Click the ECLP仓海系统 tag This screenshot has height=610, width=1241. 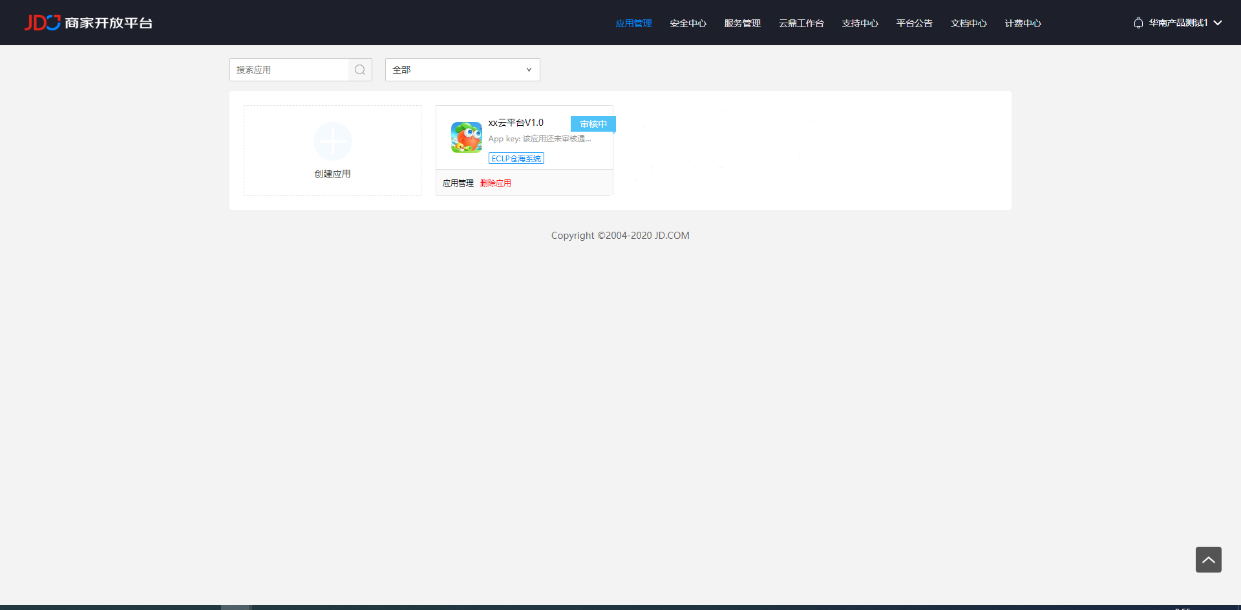(516, 158)
